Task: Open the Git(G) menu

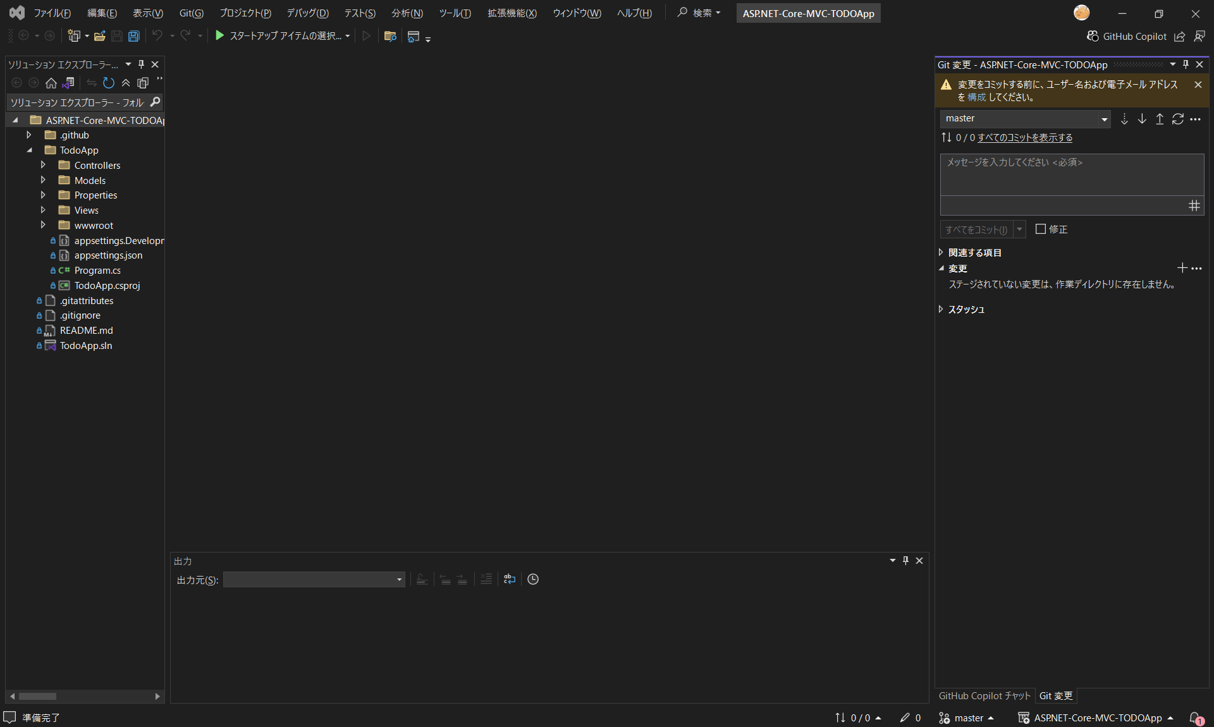Action: click(x=191, y=13)
